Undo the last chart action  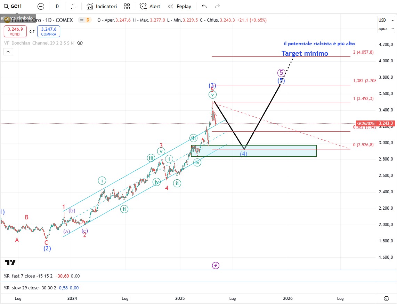click(x=204, y=6)
